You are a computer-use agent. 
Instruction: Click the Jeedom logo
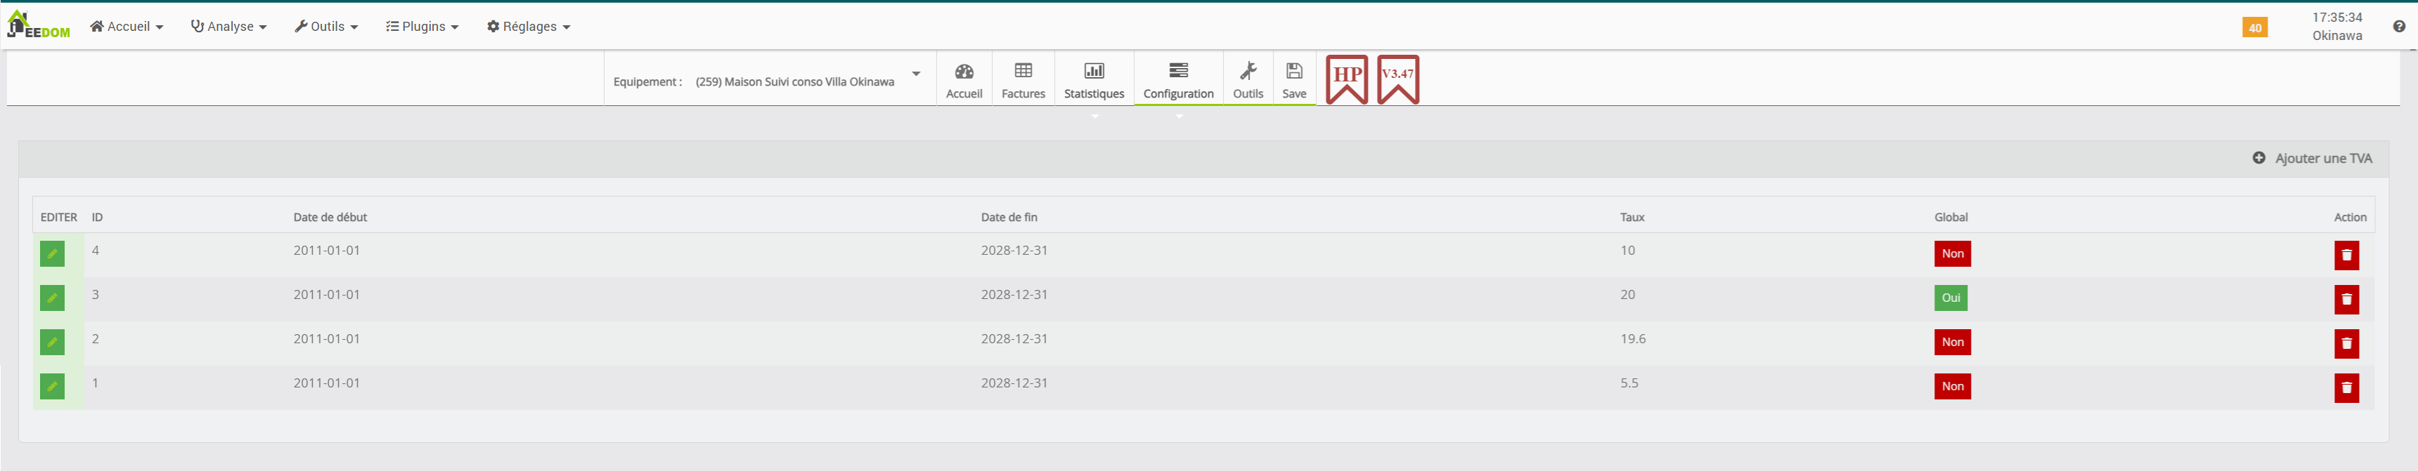39,25
